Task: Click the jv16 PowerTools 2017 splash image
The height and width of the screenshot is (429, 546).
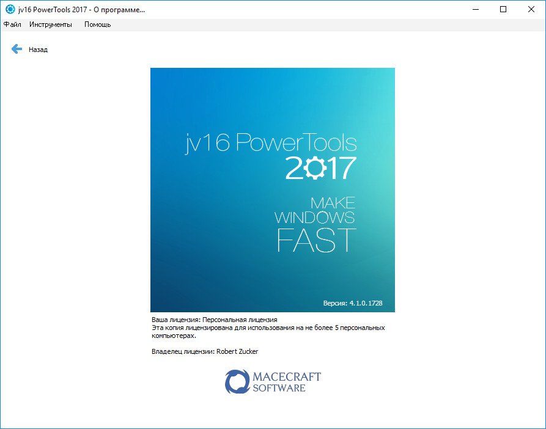Action: coord(272,189)
